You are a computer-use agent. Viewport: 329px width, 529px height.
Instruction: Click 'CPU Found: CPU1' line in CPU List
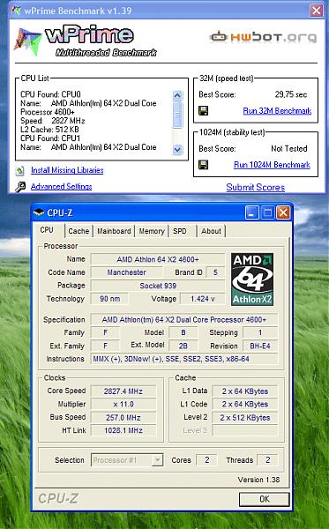tap(50, 138)
